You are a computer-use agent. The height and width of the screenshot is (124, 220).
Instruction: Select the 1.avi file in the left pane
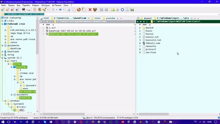tap(52, 28)
